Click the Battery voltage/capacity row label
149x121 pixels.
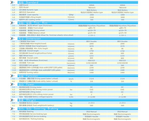point(36,97)
